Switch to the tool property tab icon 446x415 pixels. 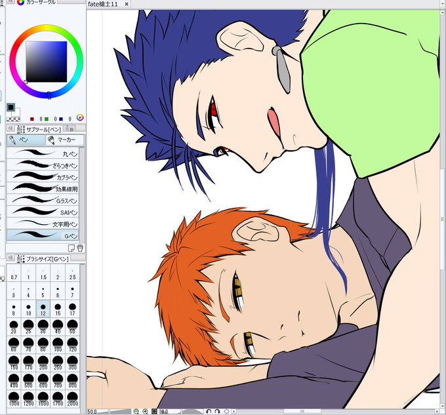[x=70, y=128]
